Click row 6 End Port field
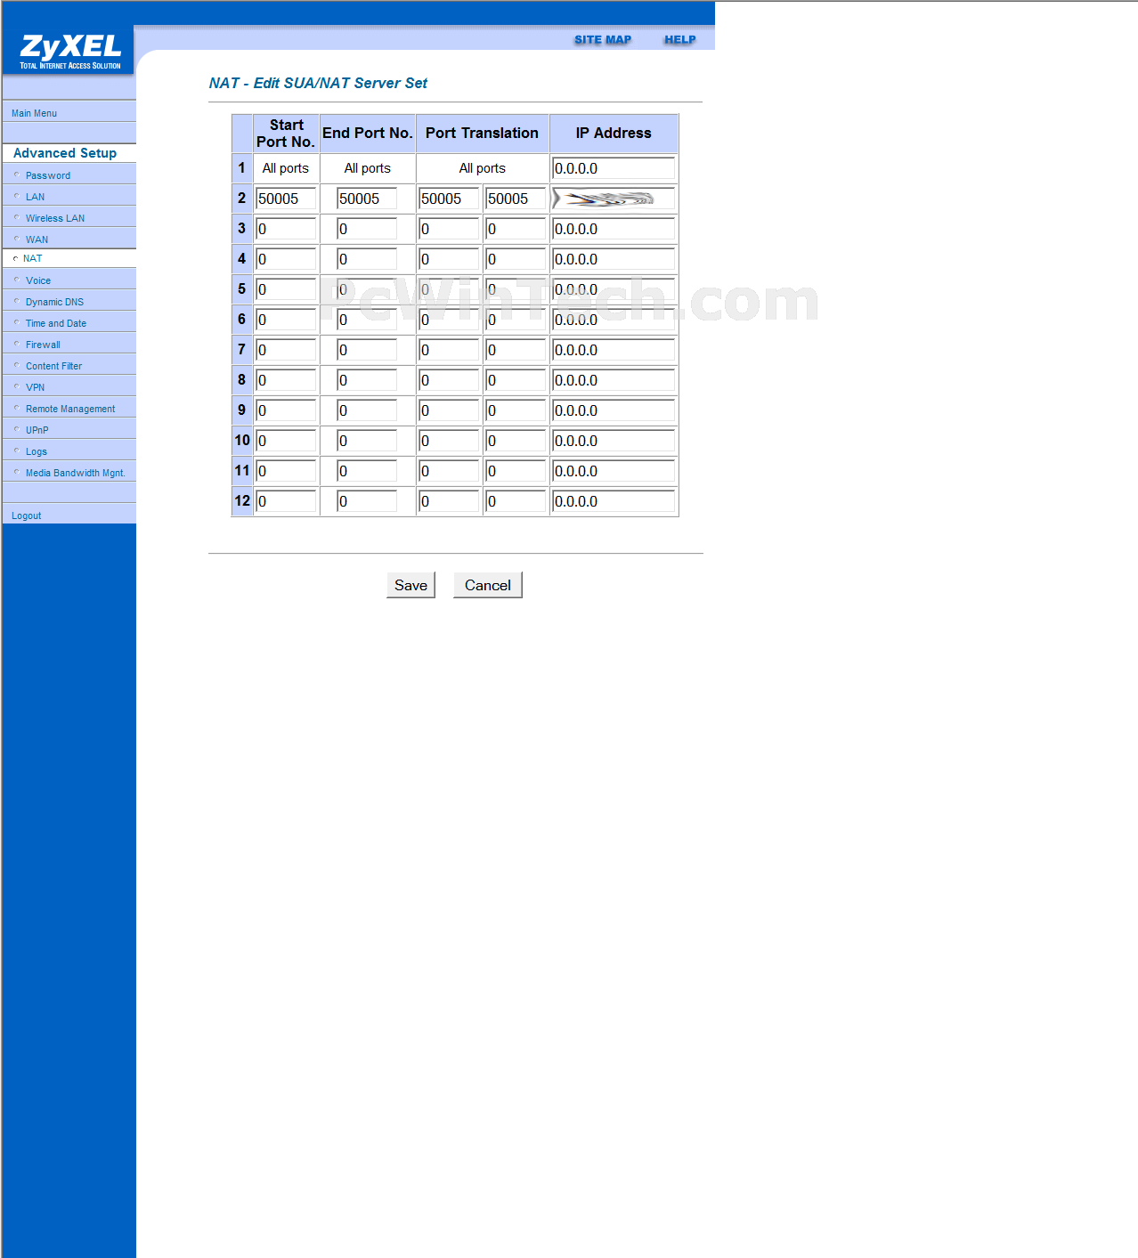This screenshot has width=1138, height=1258. click(x=367, y=320)
